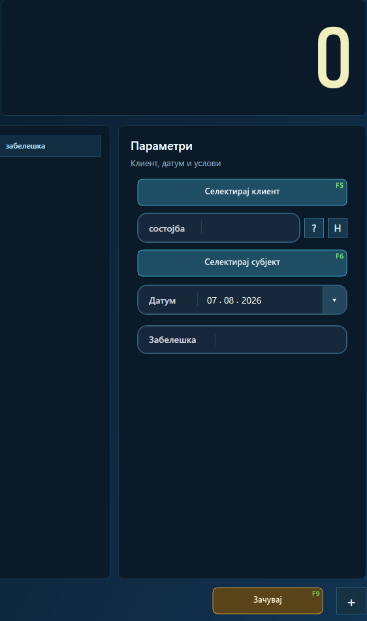
Task: Open the Датум calendar dropdown arrow
Action: [334, 300]
